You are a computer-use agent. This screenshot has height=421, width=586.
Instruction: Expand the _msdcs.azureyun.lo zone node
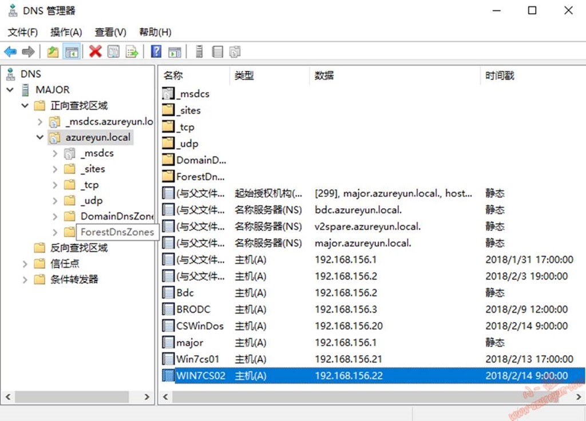tap(40, 121)
